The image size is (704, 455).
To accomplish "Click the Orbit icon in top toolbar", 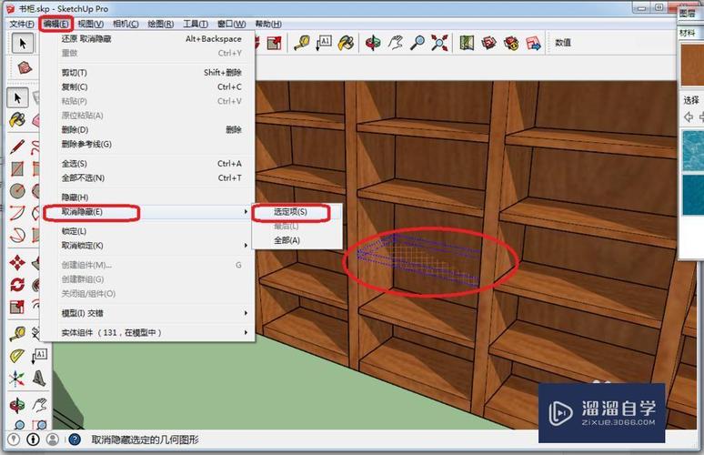I will [373, 43].
